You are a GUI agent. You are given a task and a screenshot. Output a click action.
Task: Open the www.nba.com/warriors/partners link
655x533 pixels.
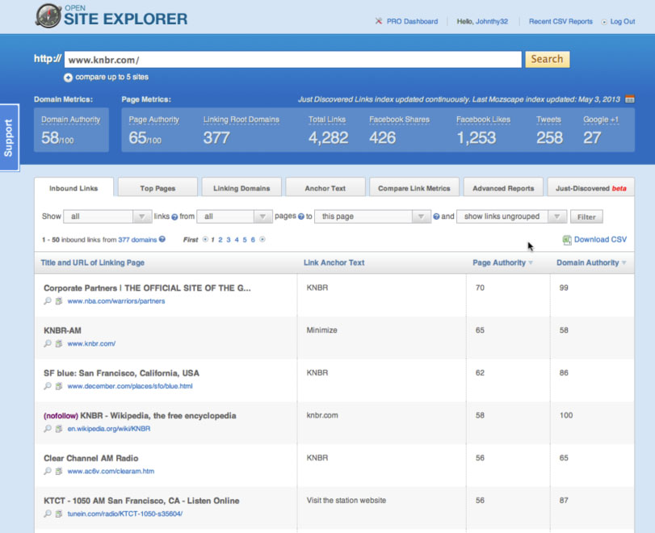pos(116,301)
